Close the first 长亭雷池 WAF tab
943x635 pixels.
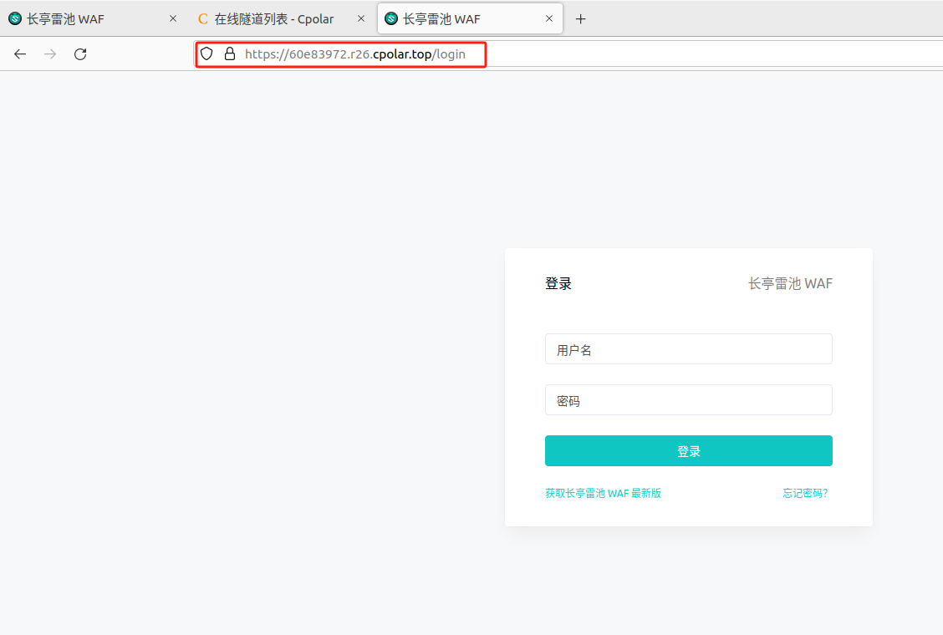coord(173,19)
